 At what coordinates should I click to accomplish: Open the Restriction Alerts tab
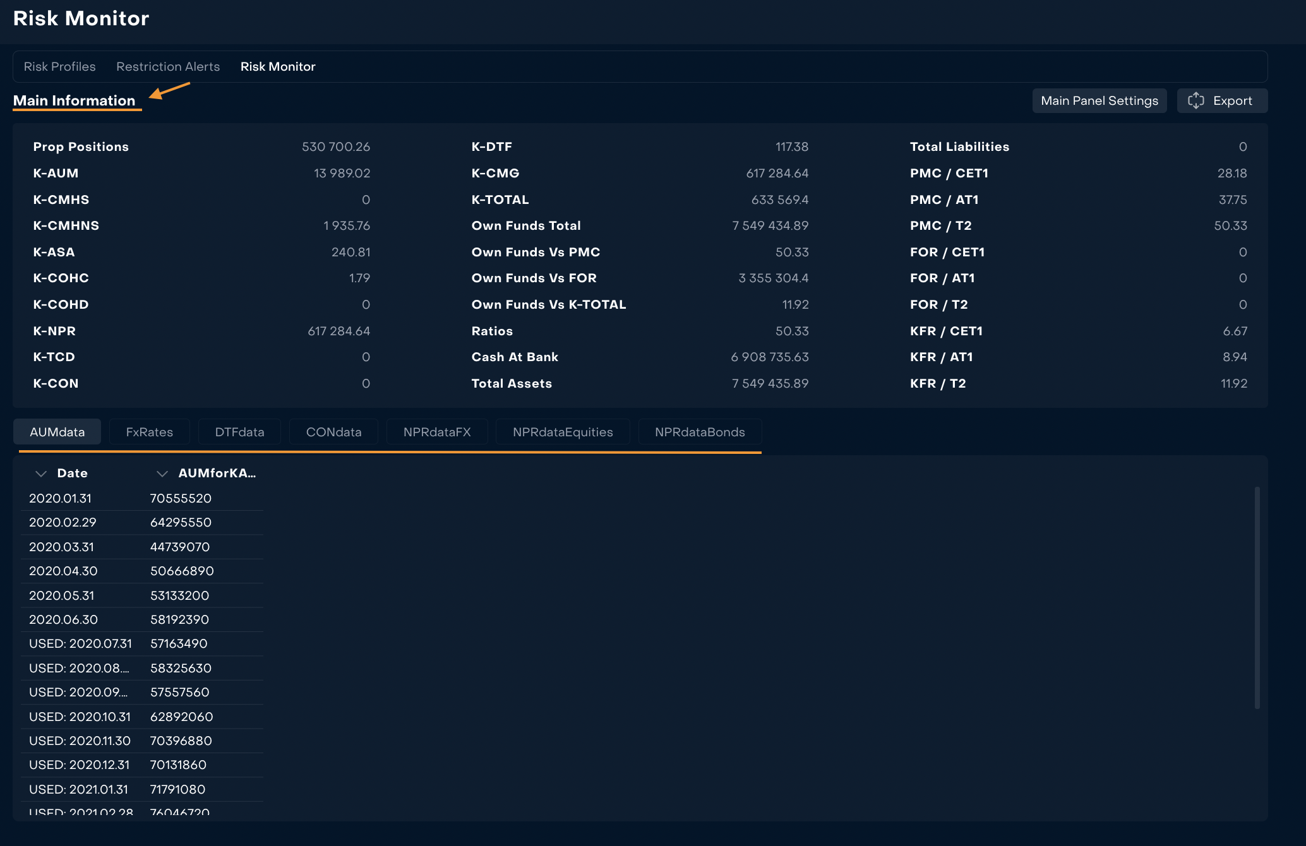[x=168, y=67]
